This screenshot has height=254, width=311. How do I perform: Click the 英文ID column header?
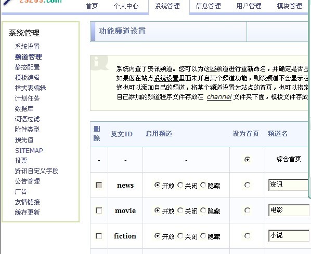click(x=121, y=134)
